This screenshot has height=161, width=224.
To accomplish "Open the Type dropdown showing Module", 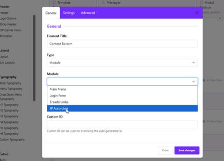I will coord(122,63).
